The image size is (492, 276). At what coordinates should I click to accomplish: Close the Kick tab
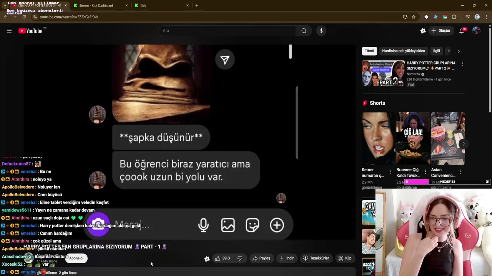click(188, 5)
